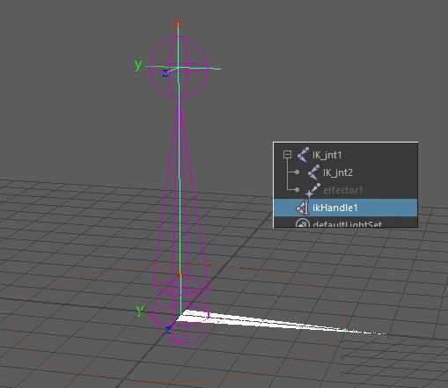This screenshot has width=448, height=388.
Task: Click the top joint wireframe sphere
Action: coord(179,67)
